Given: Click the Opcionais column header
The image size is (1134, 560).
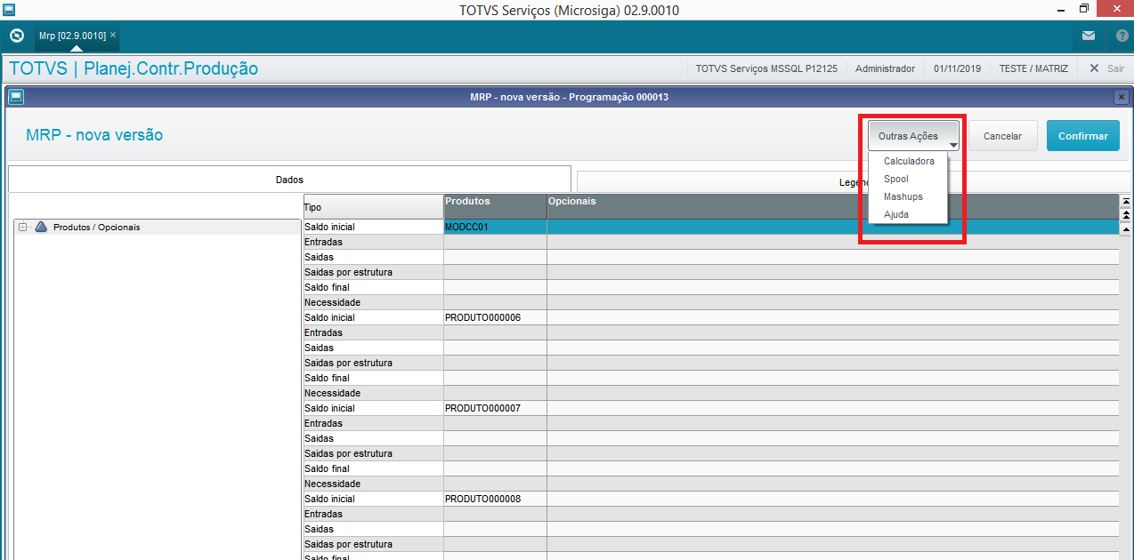Looking at the screenshot, I should [832, 206].
